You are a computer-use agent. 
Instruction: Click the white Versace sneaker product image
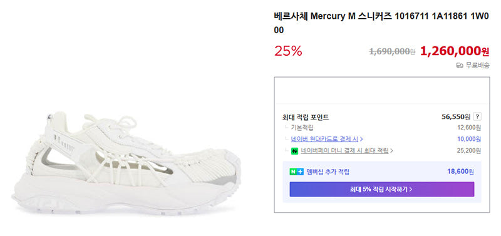click(127, 163)
